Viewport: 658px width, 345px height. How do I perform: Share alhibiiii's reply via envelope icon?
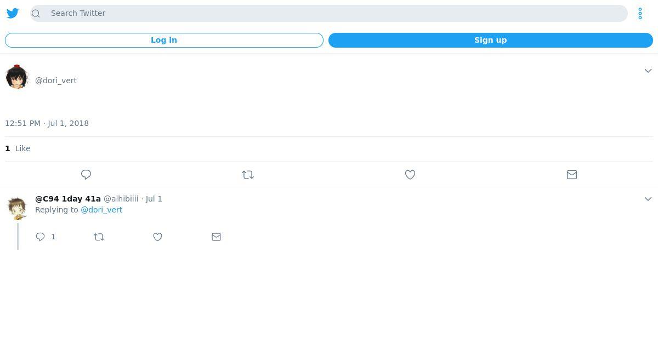click(217, 237)
